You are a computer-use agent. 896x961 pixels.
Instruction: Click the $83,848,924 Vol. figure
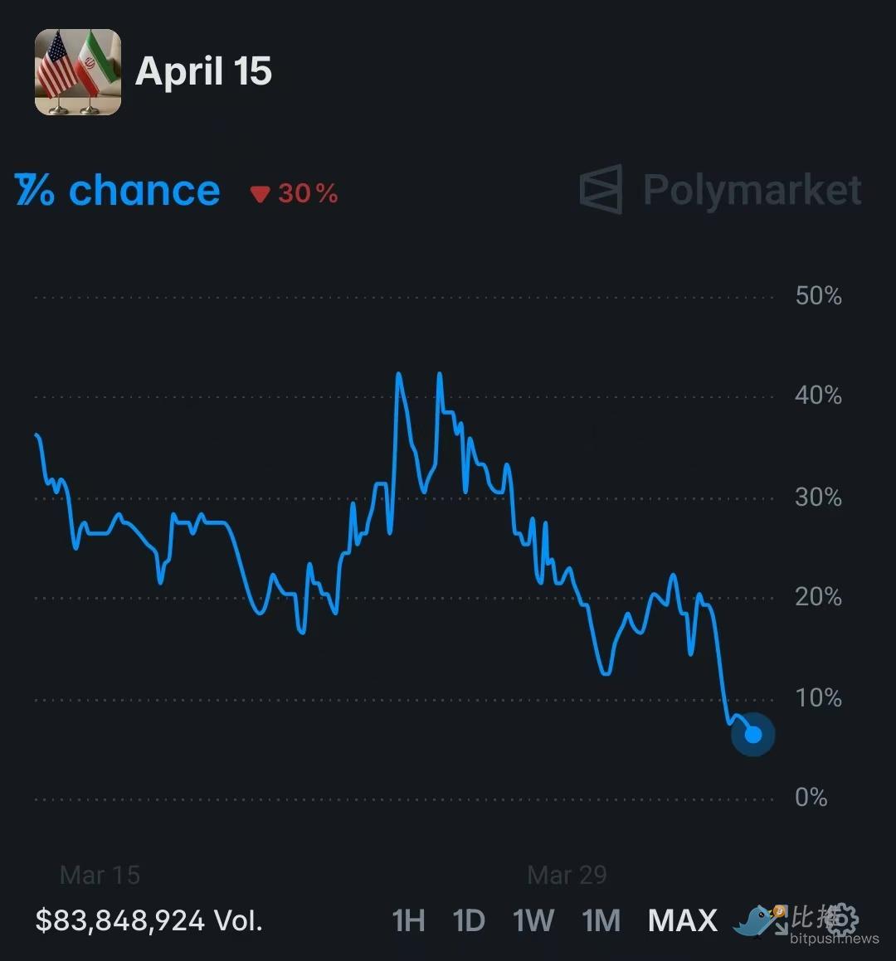point(149,920)
